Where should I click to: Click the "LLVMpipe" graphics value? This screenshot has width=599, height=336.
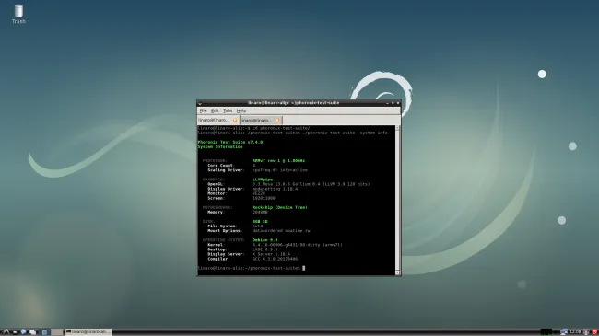[x=263, y=180]
